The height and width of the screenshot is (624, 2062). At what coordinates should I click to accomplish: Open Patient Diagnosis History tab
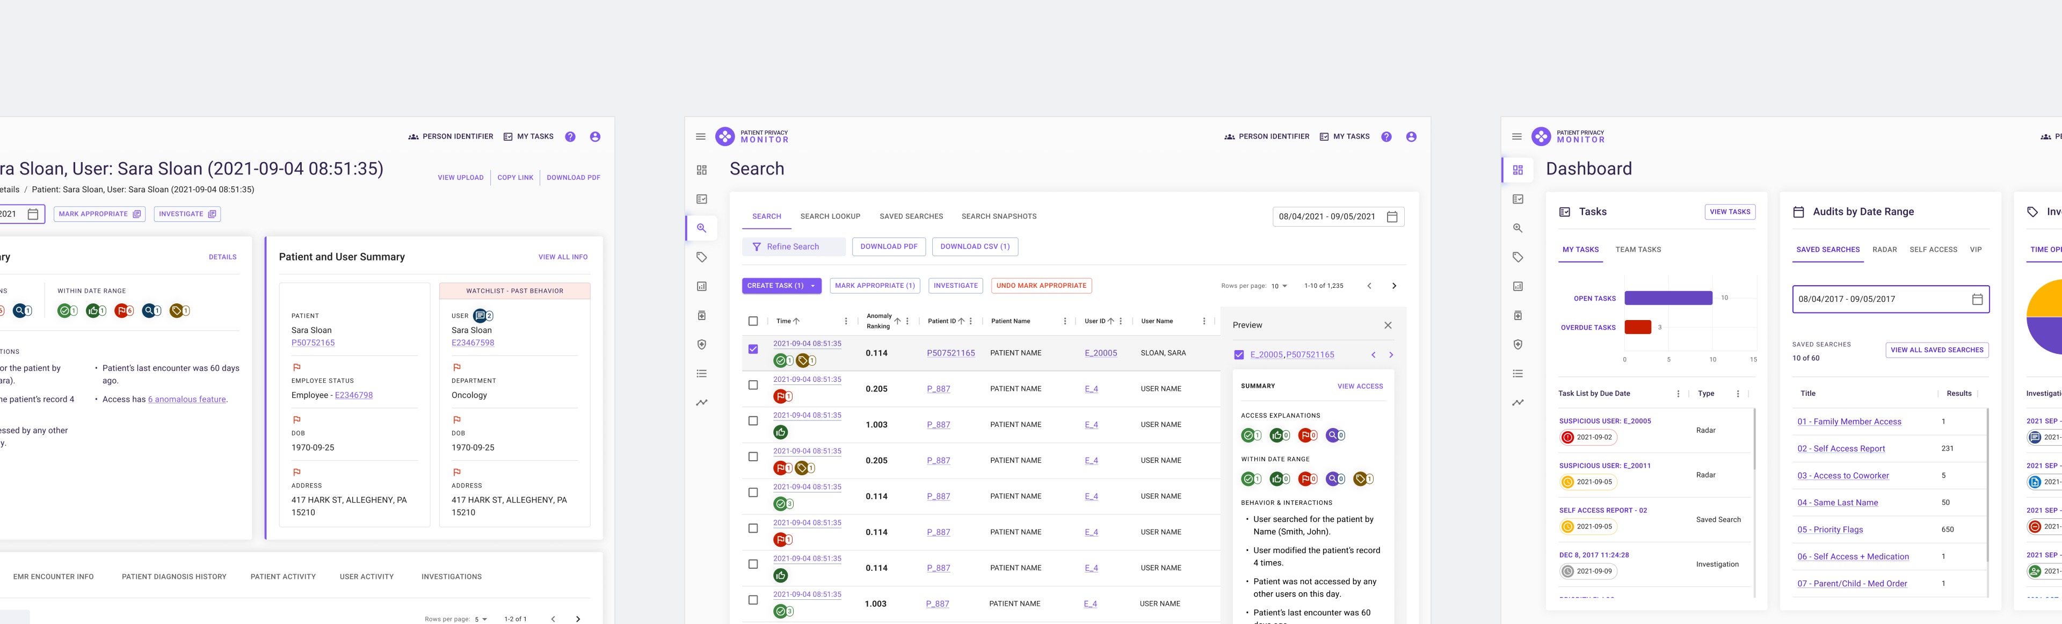(173, 577)
